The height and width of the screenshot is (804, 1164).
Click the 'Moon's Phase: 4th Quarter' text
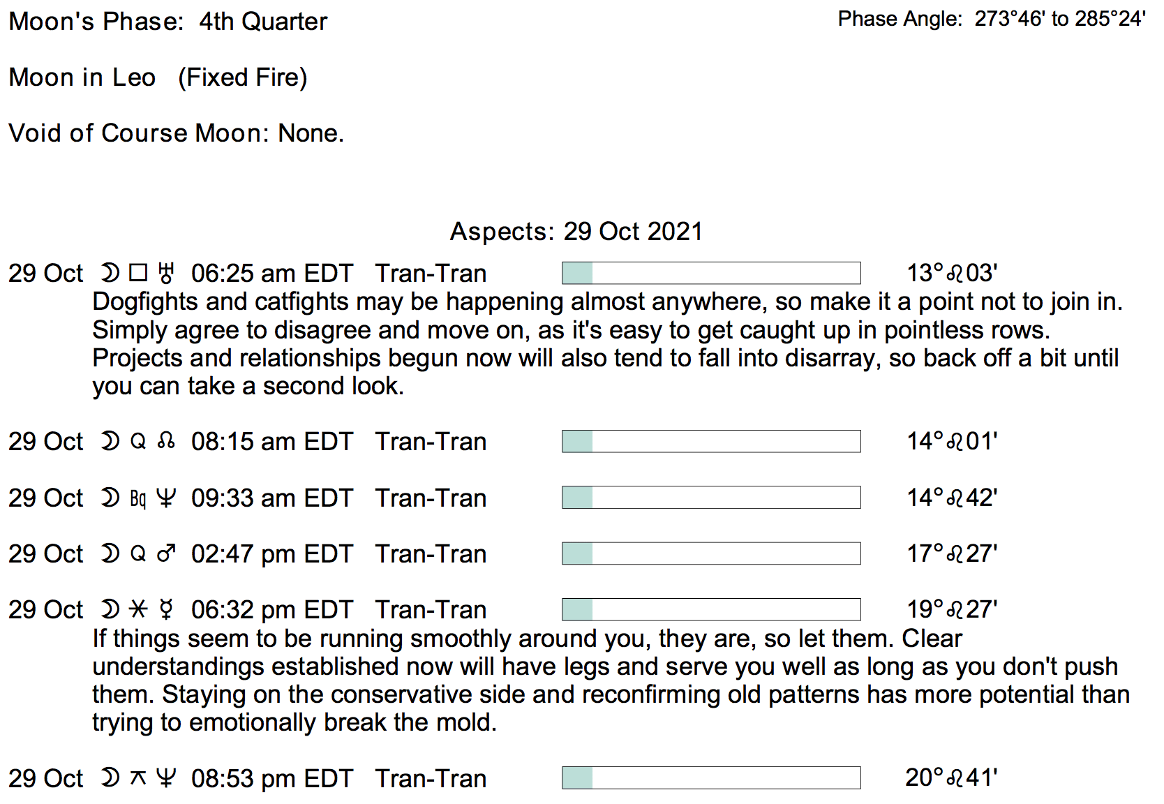tap(167, 22)
